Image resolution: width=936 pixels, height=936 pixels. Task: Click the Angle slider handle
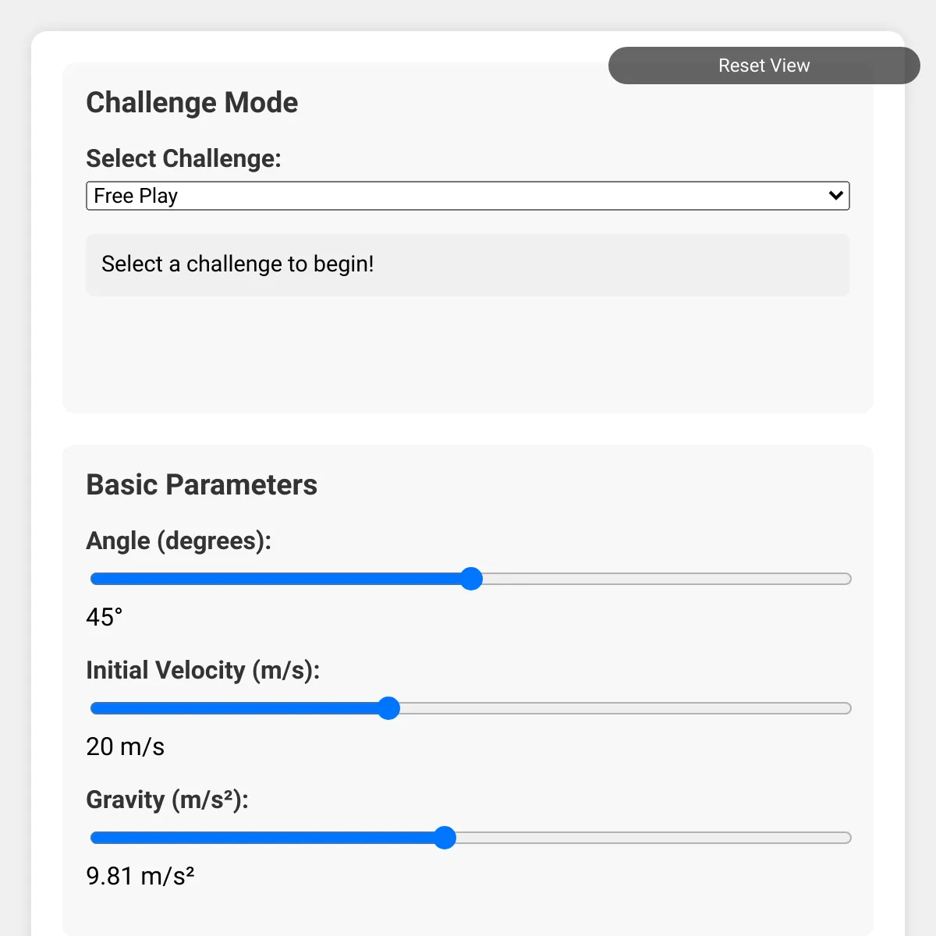point(471,579)
